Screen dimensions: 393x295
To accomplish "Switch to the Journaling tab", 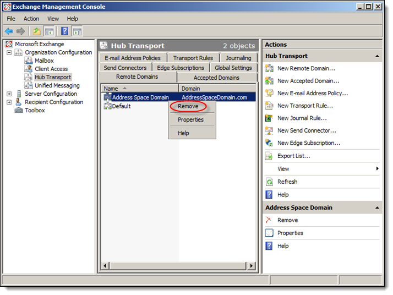I will 239,58.
